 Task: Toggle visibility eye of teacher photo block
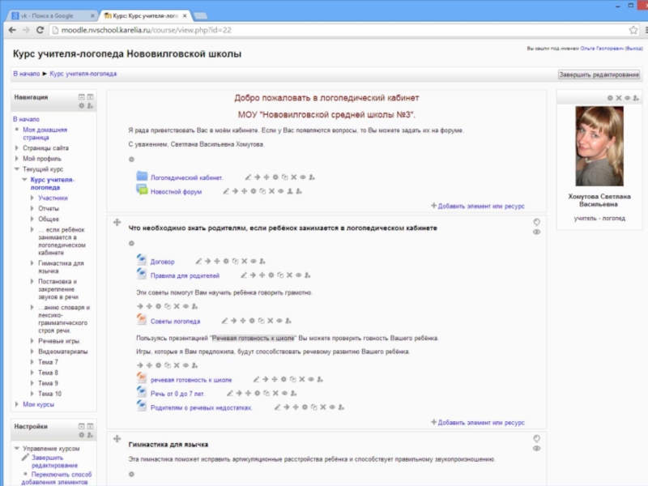627,98
